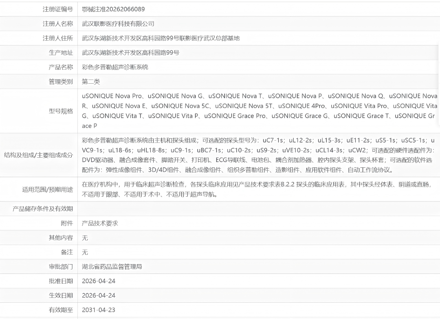Click the 注册人名称 label
Image resolution: width=440 pixels, height=319 pixels.
[x=58, y=24]
